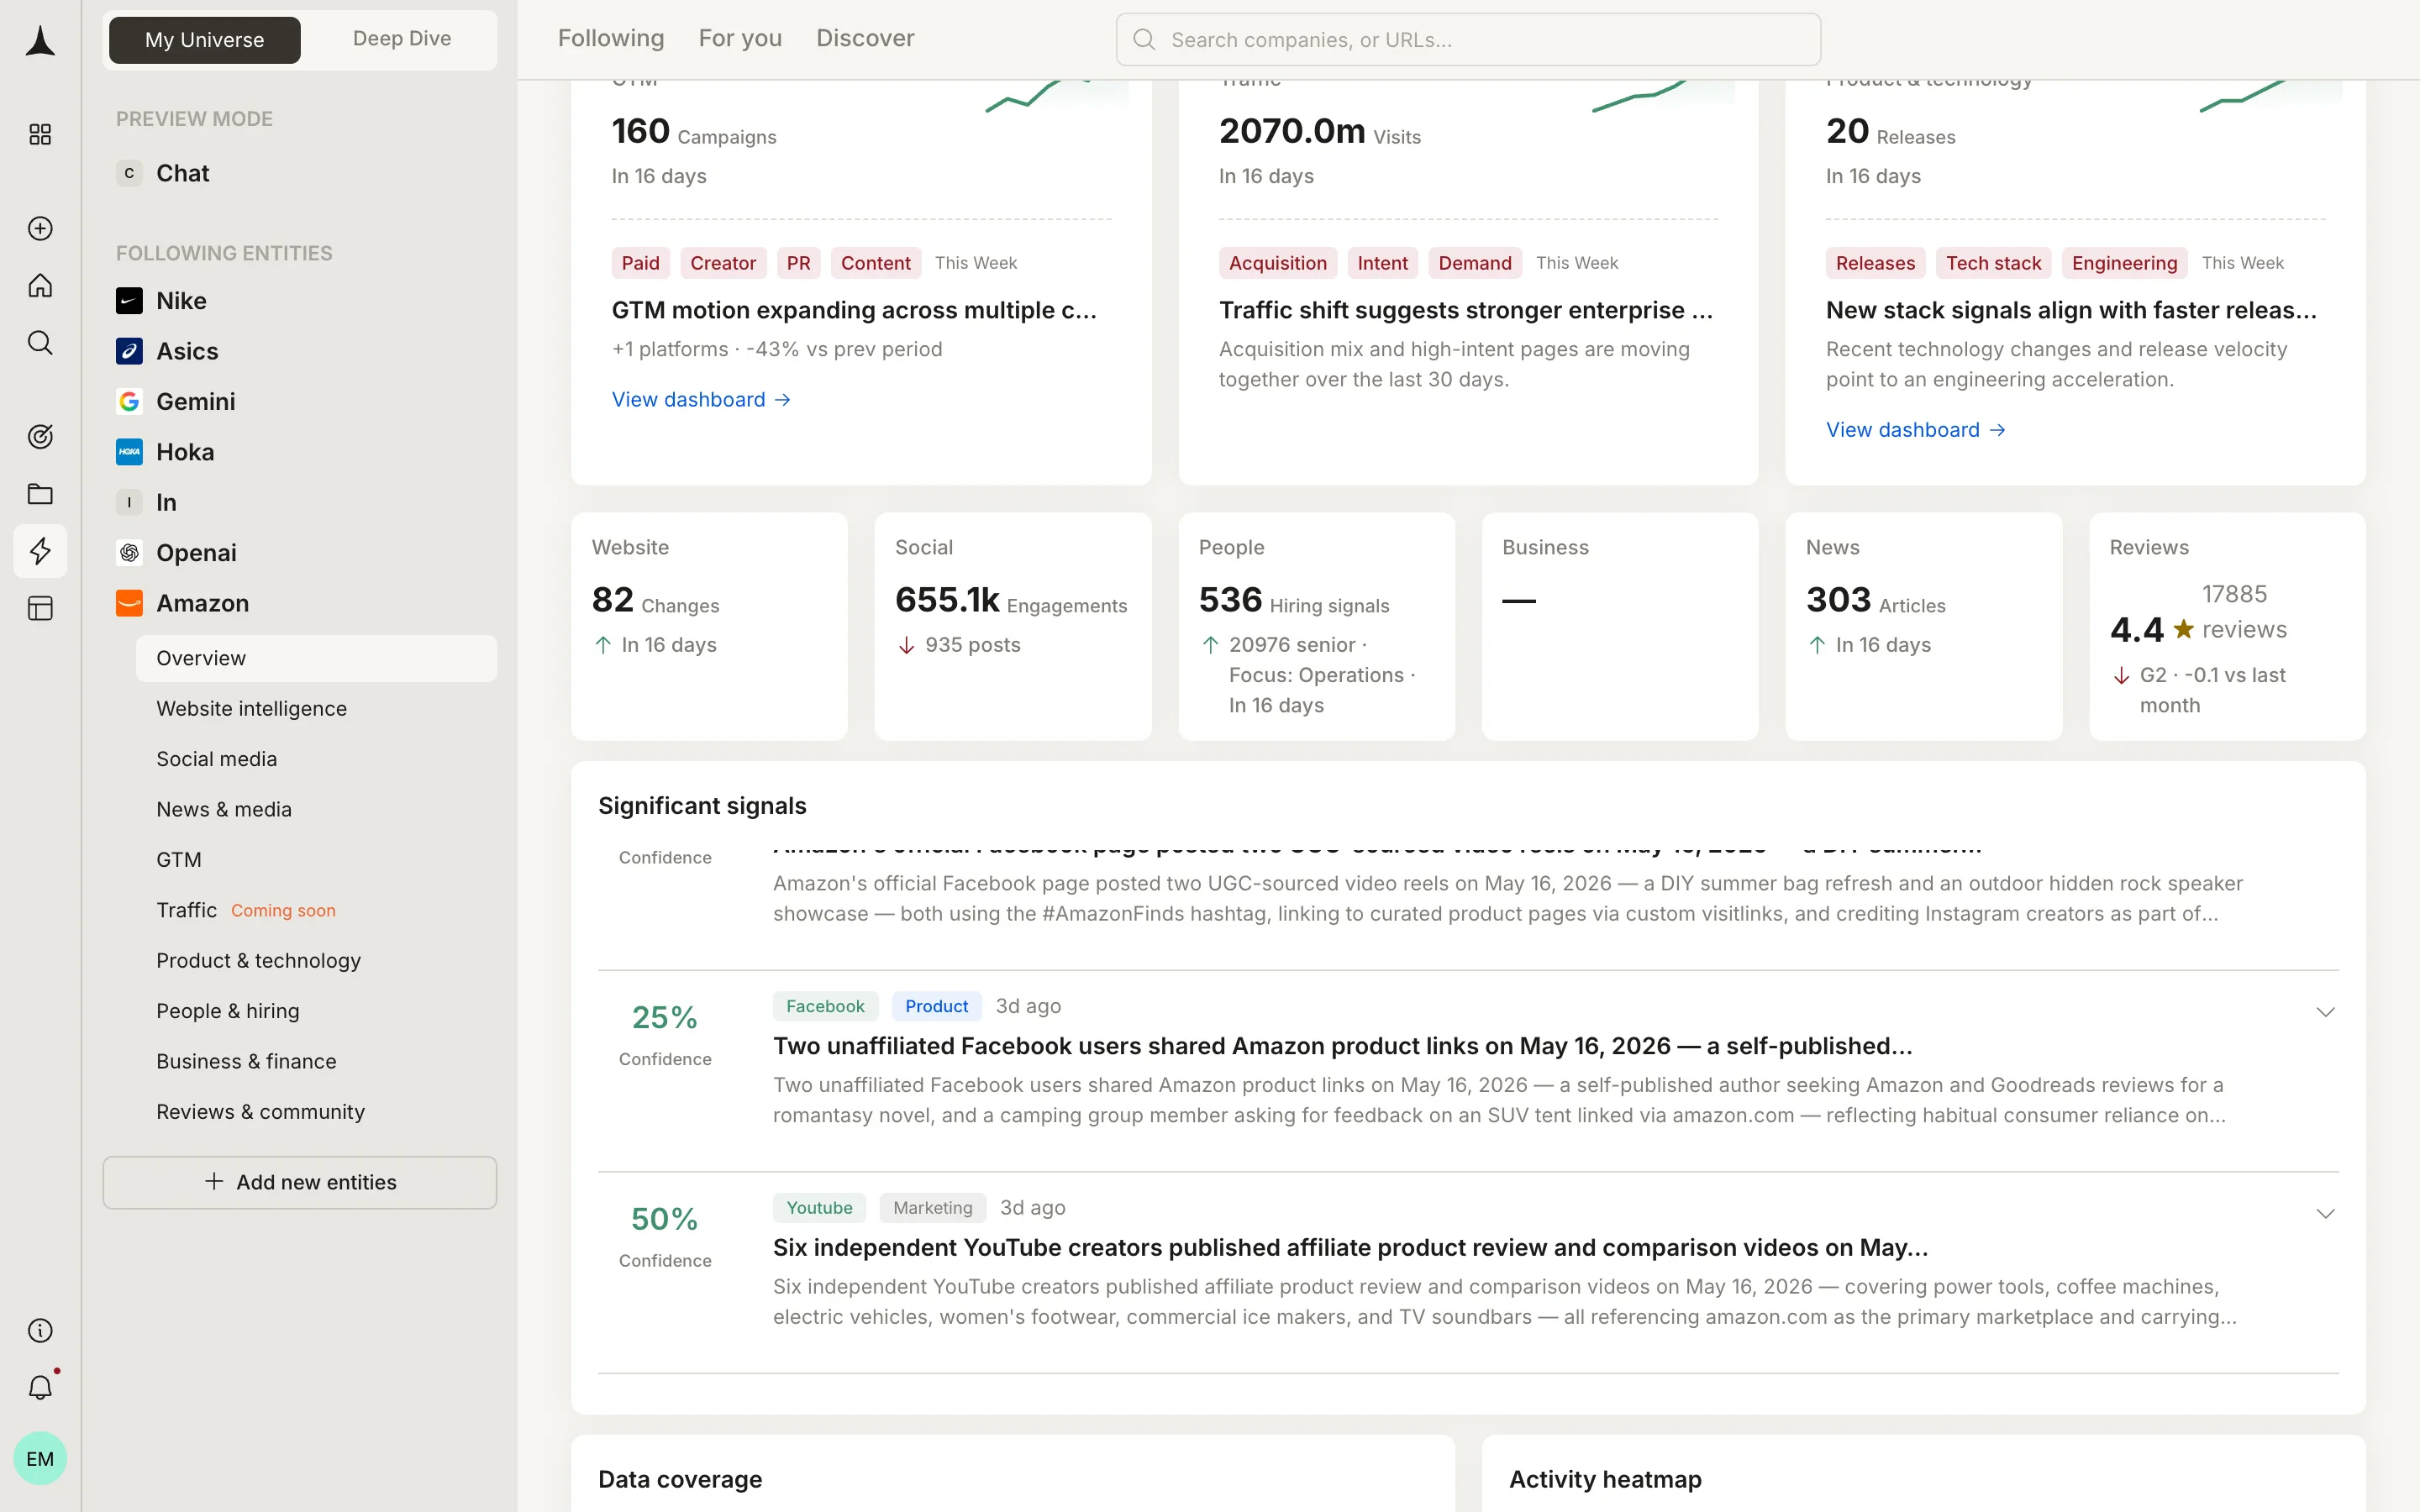Click the plus circle add icon
This screenshot has width=2420, height=1512.
[x=40, y=228]
